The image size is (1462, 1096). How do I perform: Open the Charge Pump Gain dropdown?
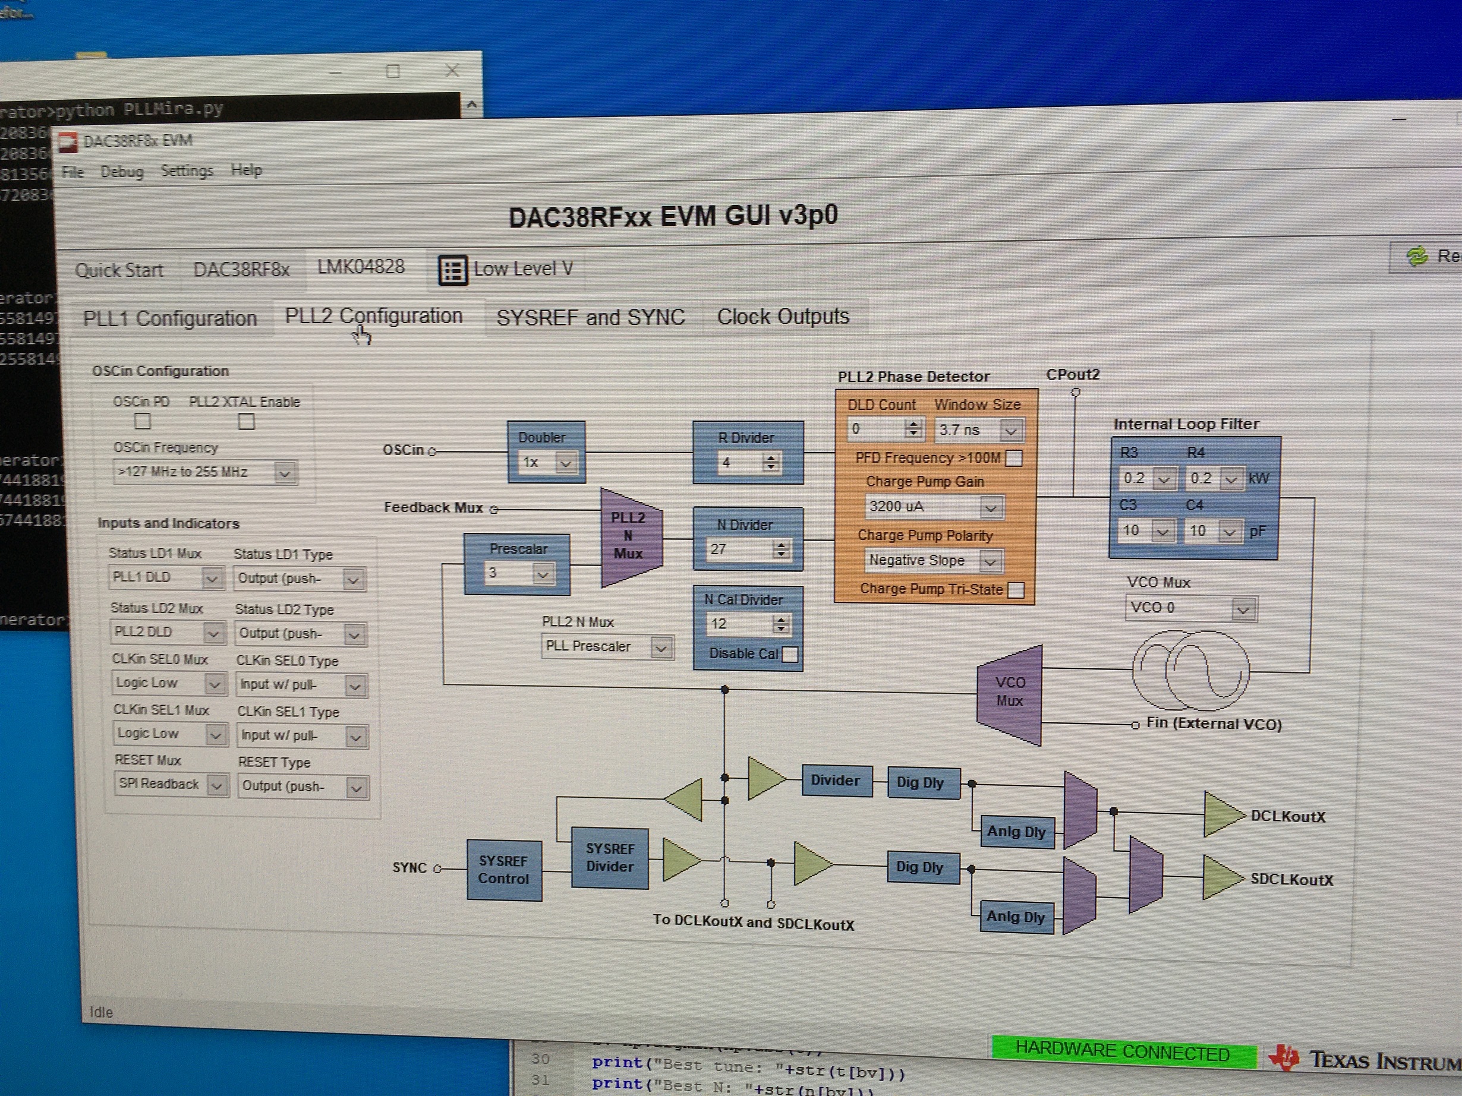click(x=934, y=507)
